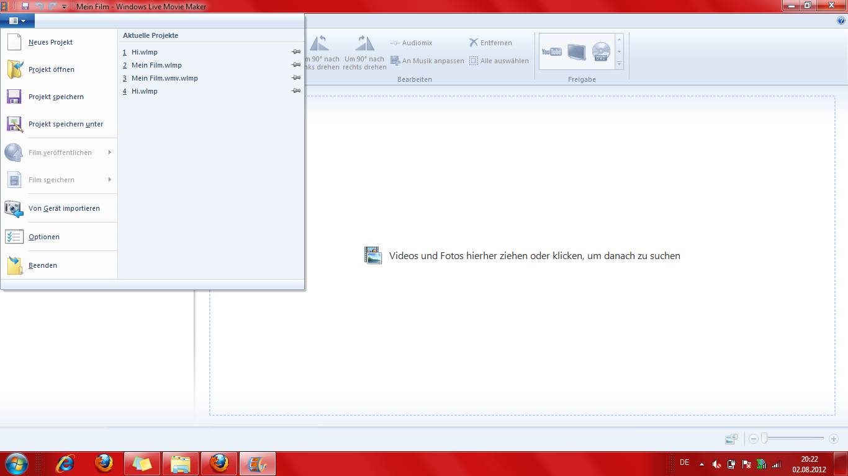Select Neues Projekt from the menu
Screen dimensions: 848x476
pyautogui.click(x=50, y=42)
